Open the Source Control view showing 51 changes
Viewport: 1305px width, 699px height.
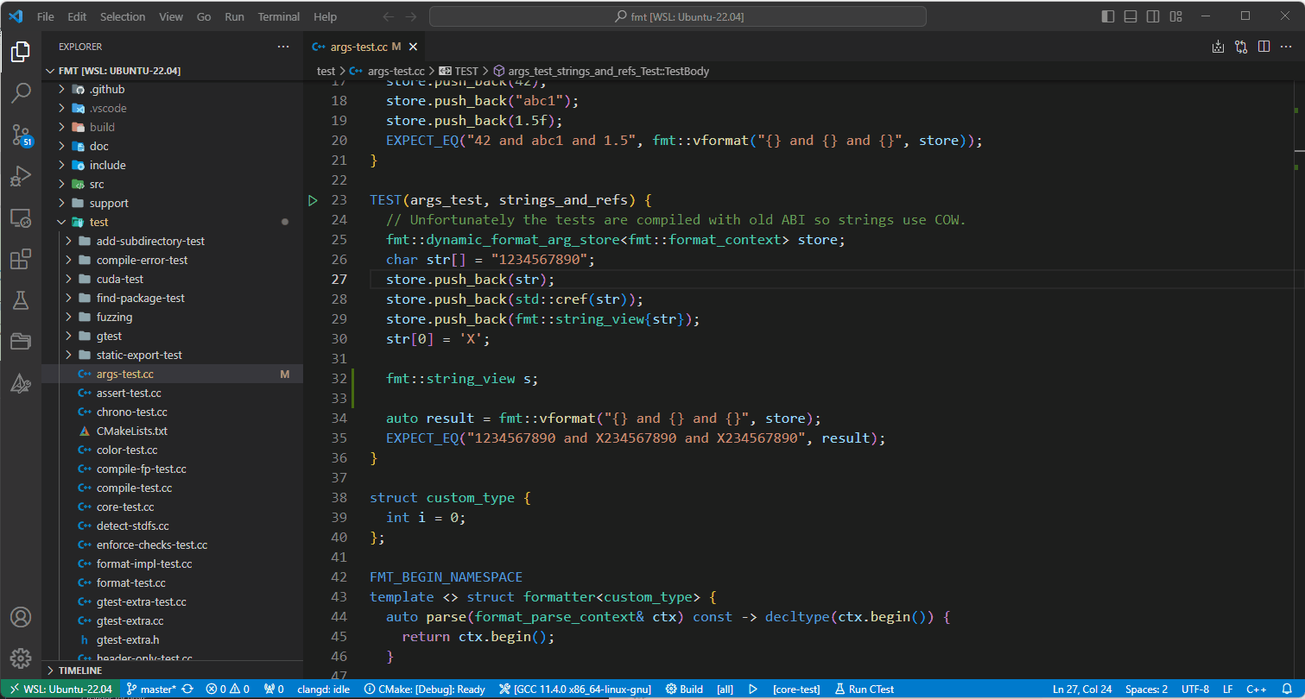[21, 134]
